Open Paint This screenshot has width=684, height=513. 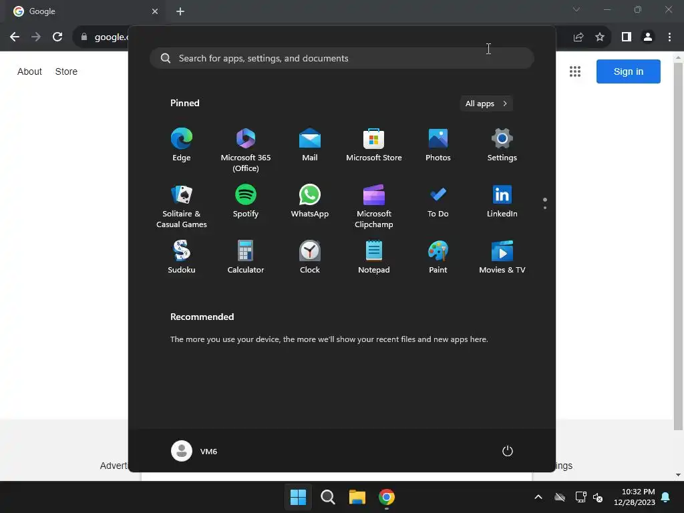[438, 257]
